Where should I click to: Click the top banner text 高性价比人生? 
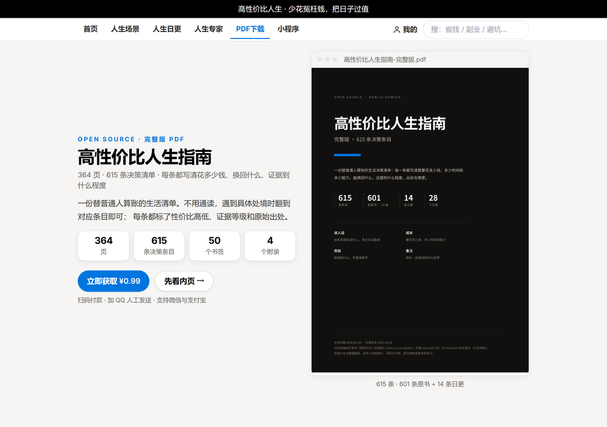pyautogui.click(x=303, y=9)
